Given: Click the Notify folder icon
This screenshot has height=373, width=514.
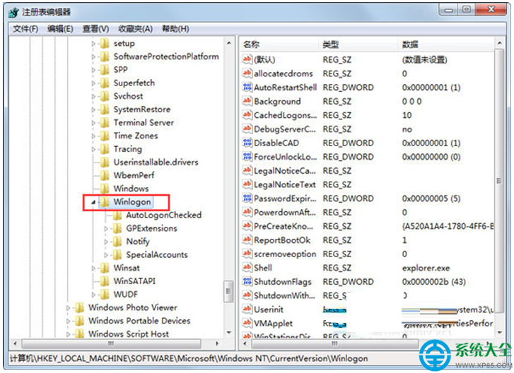Looking at the screenshot, I should [117, 242].
